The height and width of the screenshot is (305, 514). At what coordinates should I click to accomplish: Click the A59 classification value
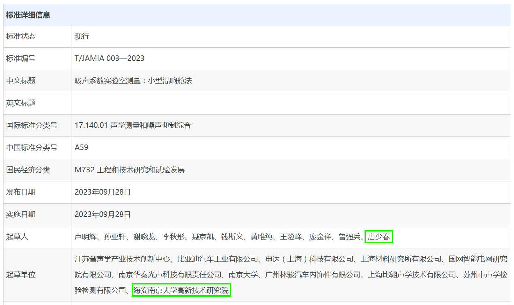pos(81,148)
